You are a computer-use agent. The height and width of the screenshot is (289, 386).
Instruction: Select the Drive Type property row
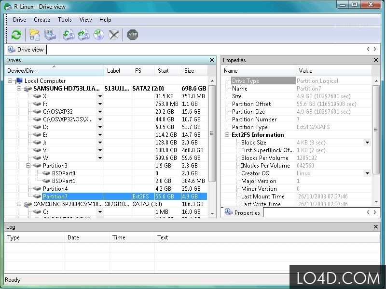(x=299, y=81)
